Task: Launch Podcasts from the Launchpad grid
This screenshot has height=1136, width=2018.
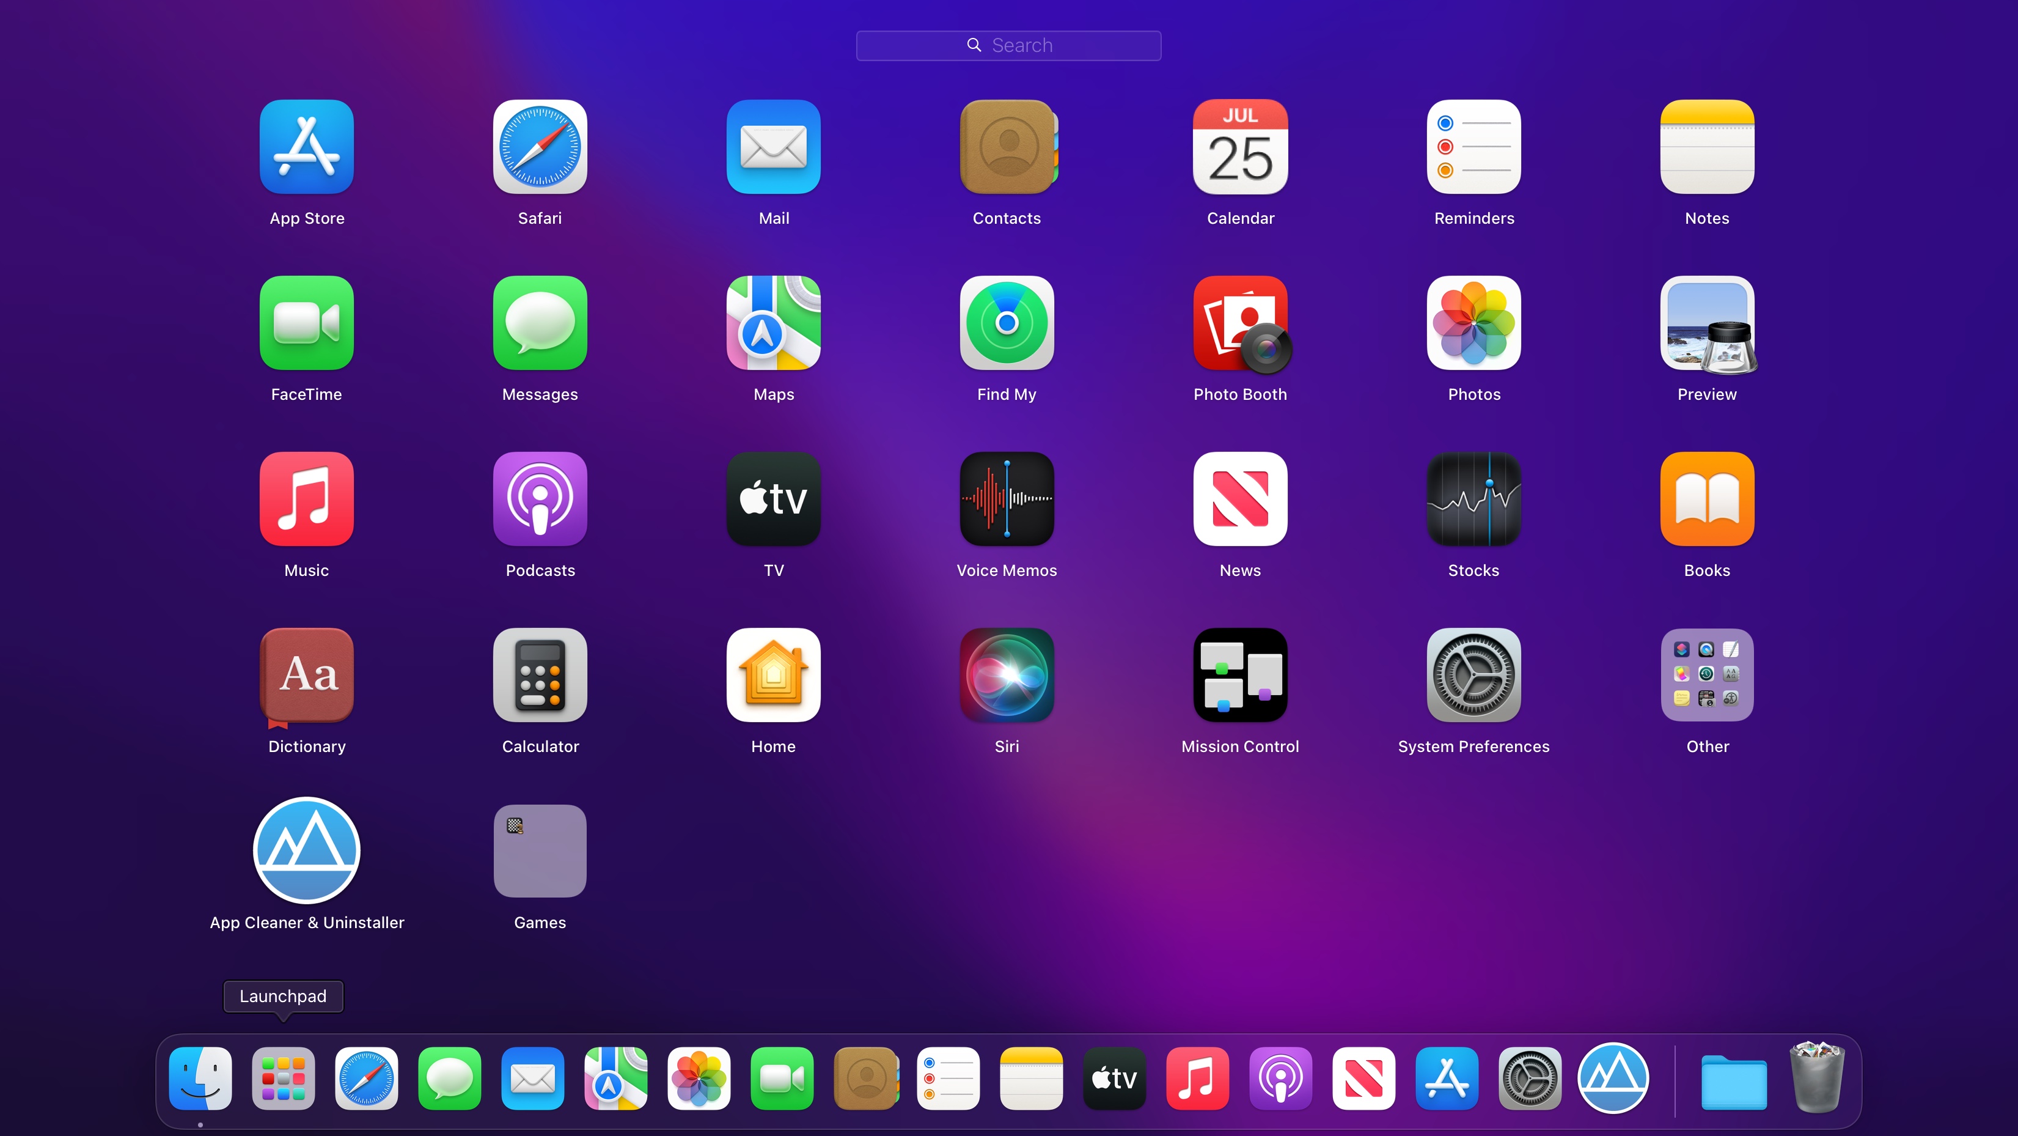Action: [x=540, y=499]
